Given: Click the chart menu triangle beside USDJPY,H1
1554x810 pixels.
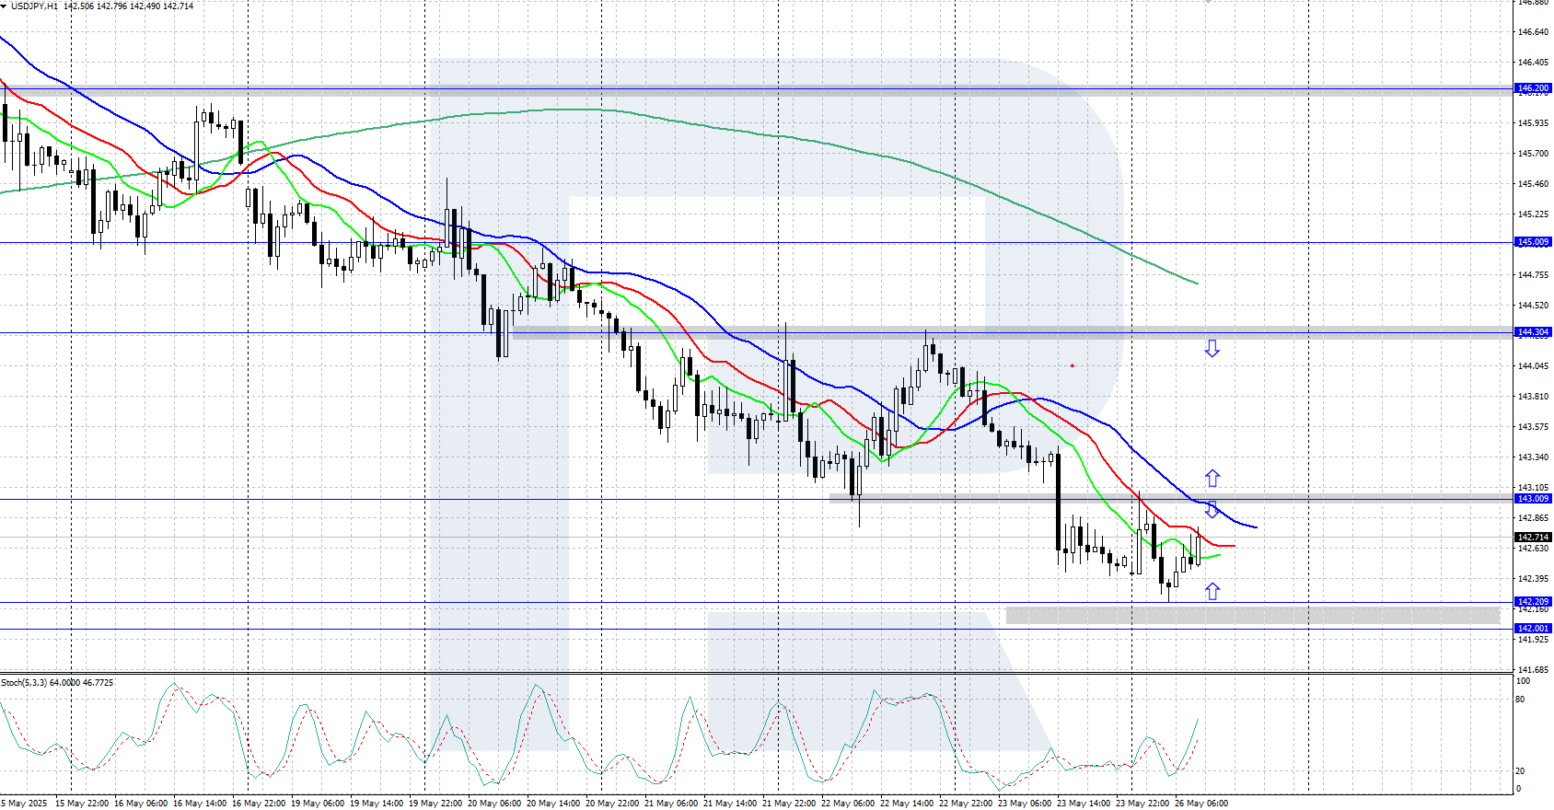Looking at the screenshot, I should pos(4,6).
